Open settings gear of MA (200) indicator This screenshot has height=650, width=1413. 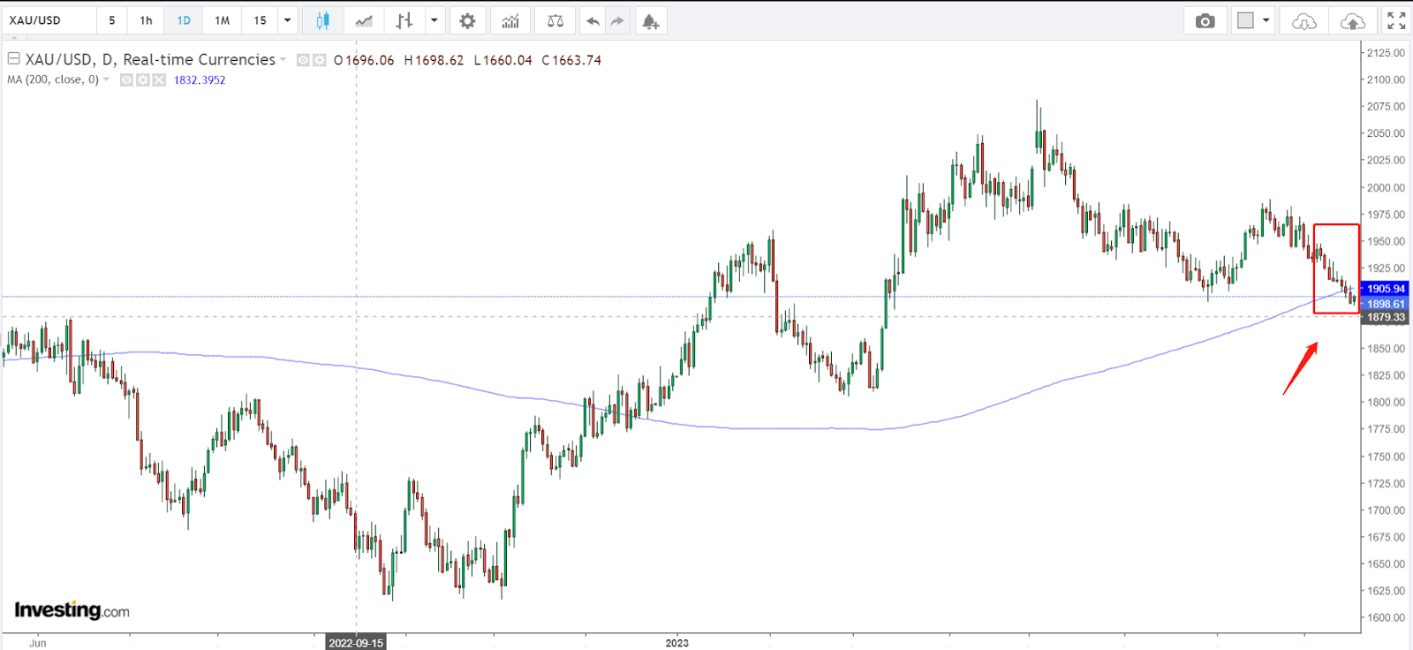[143, 79]
